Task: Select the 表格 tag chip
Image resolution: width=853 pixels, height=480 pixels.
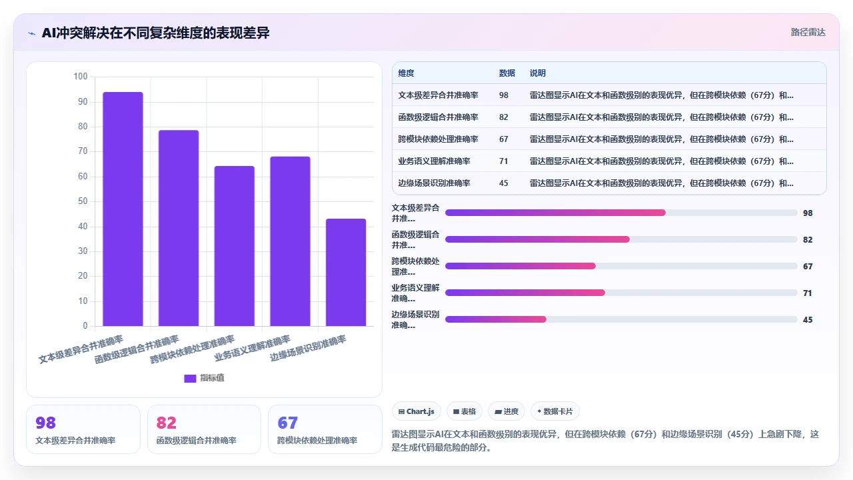Action: (464, 411)
